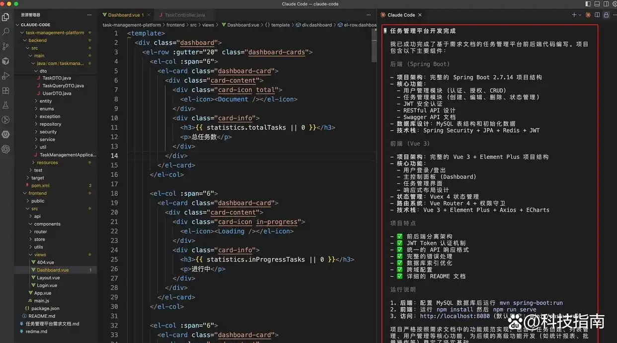Viewport: 617px width, 343px height.
Task: Toggle the editor group lock icon
Action: pyautogui.click(x=606, y=15)
